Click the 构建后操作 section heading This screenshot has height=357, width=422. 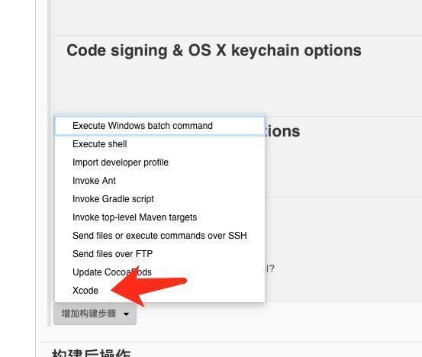pos(91,353)
